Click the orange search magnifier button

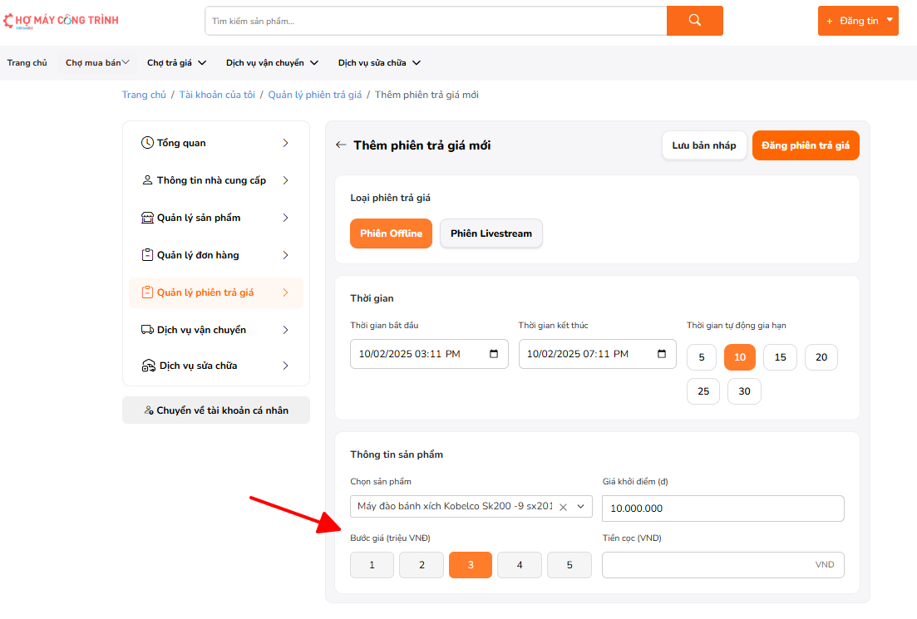tap(694, 21)
